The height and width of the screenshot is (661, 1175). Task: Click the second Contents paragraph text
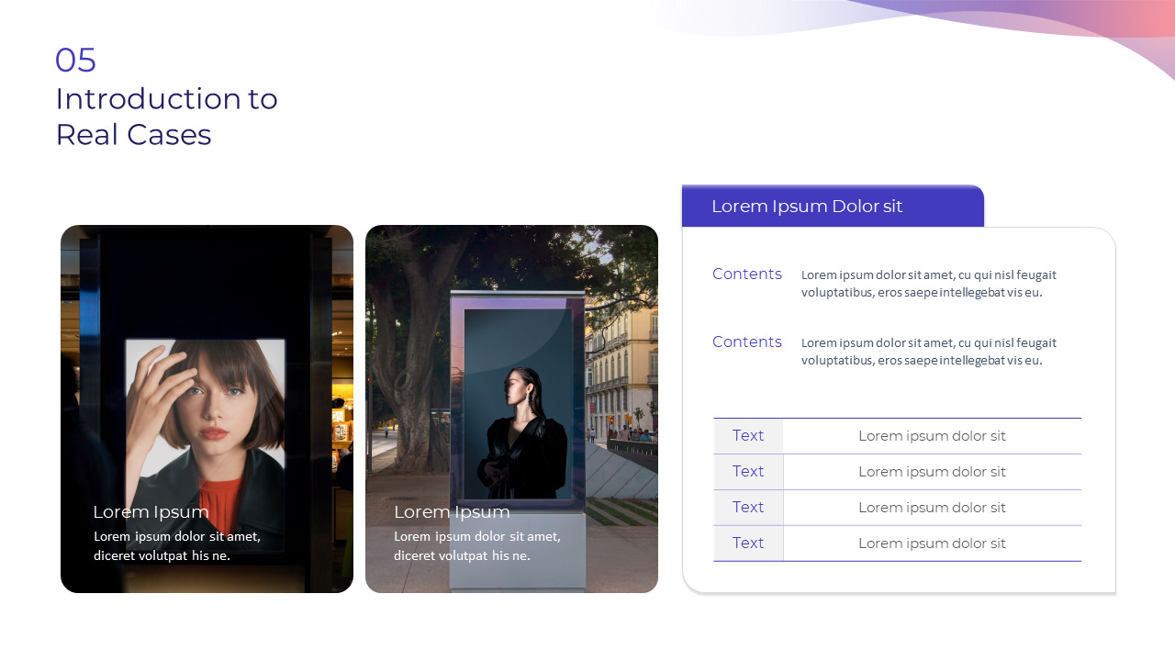tap(928, 352)
